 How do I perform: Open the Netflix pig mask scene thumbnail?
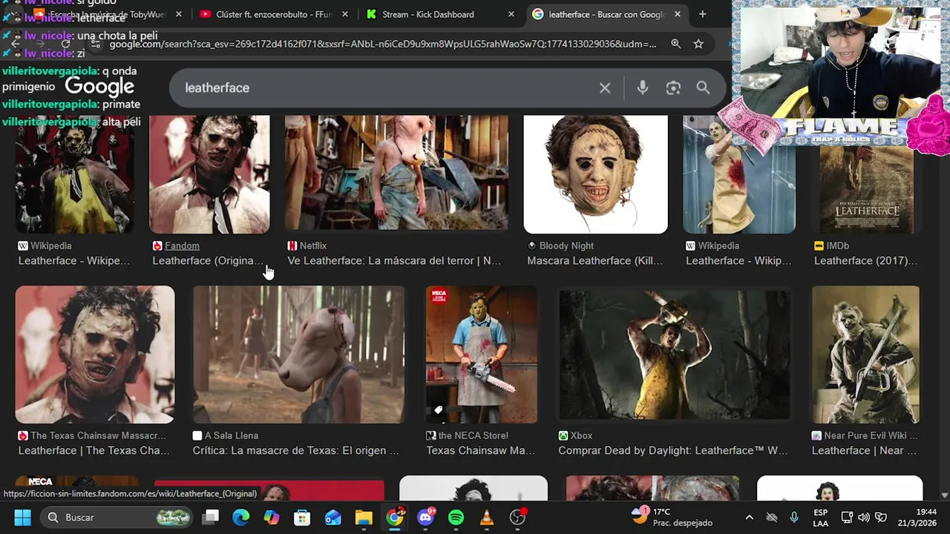tap(396, 172)
